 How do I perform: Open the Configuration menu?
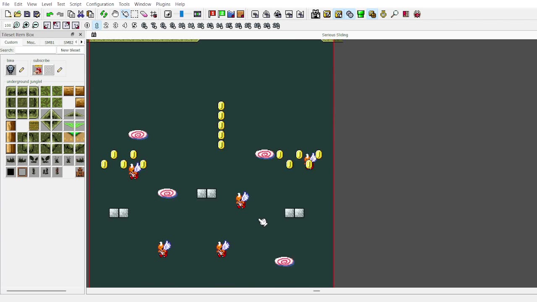click(100, 4)
